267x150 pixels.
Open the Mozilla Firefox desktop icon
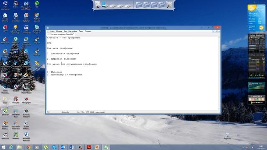5,53
